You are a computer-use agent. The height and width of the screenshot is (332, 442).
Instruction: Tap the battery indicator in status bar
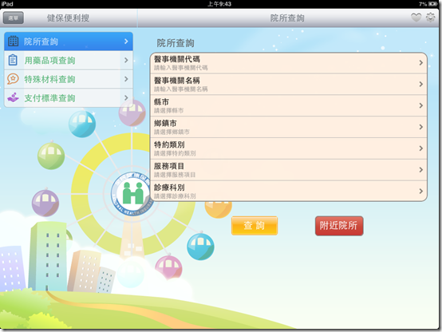click(x=433, y=4)
